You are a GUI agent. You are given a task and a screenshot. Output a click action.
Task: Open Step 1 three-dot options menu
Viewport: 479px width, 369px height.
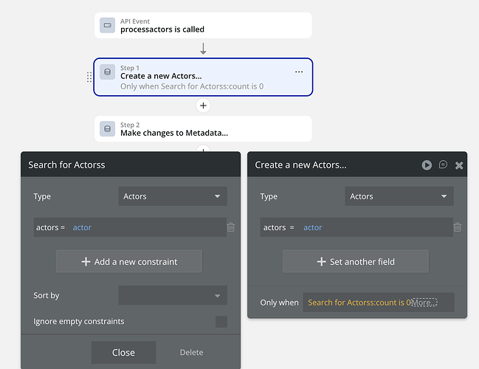tap(299, 72)
